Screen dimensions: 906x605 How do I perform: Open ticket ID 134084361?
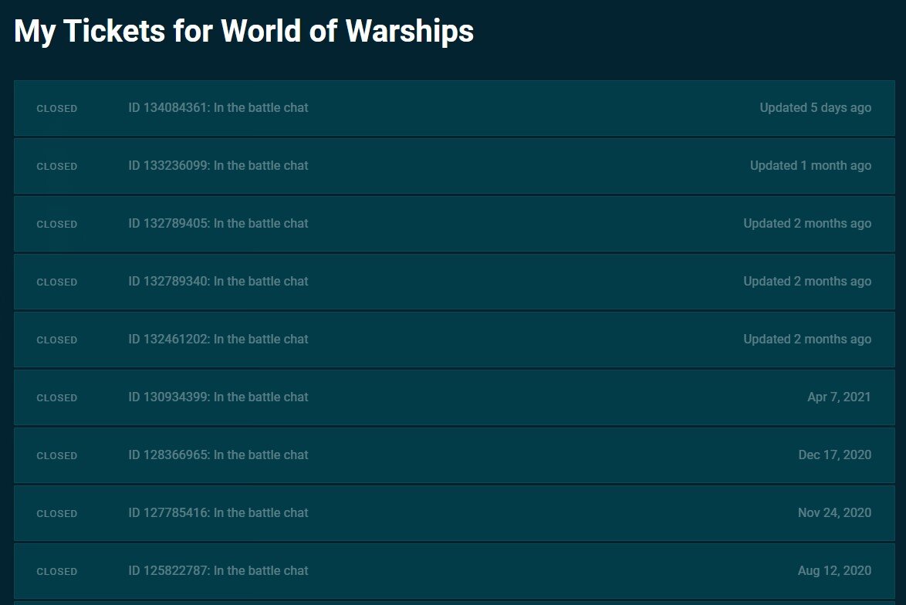218,108
